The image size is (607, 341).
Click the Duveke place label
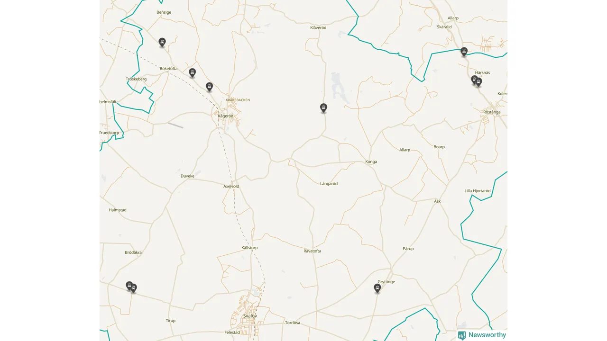(188, 176)
